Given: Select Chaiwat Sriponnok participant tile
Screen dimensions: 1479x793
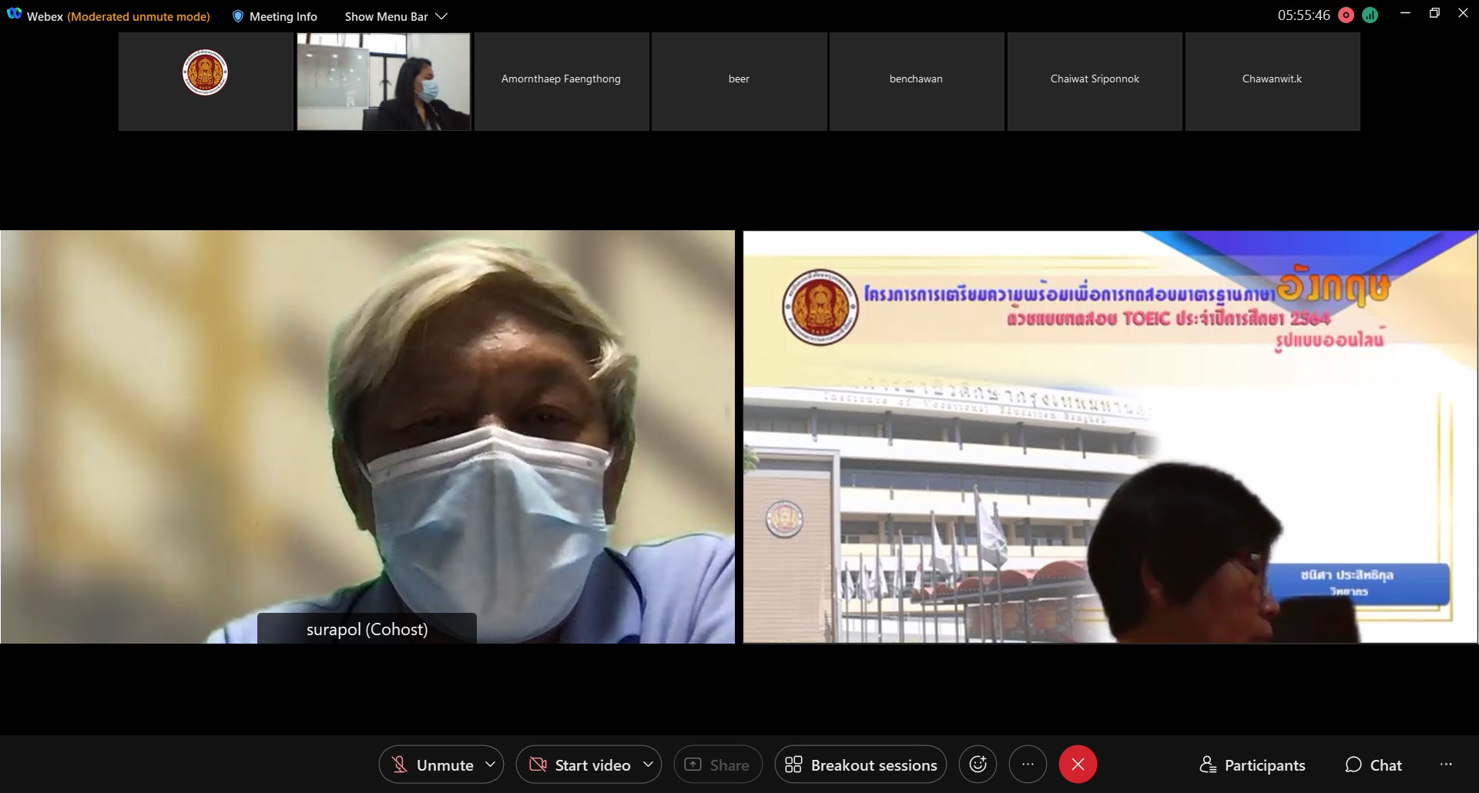Looking at the screenshot, I should coord(1095,82).
